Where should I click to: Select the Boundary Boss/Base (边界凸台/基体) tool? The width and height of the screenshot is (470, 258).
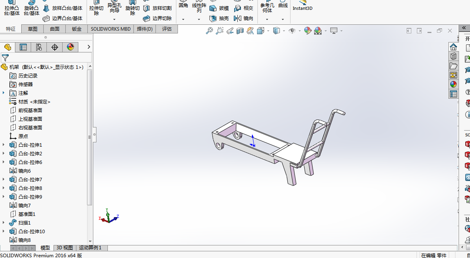pos(63,18)
